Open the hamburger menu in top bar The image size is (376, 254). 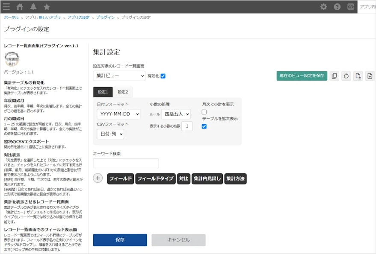pos(6,6)
